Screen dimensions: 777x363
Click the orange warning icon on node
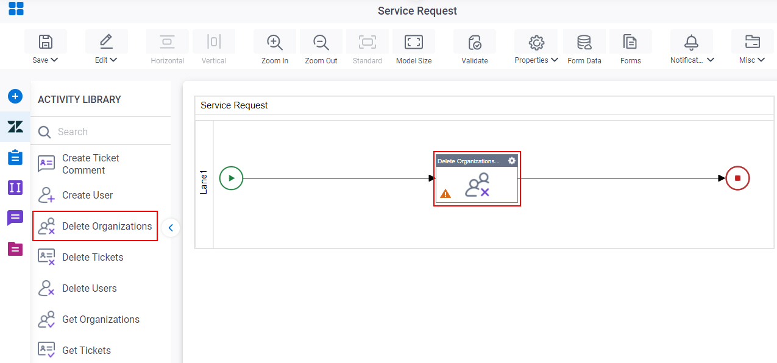[x=445, y=194]
